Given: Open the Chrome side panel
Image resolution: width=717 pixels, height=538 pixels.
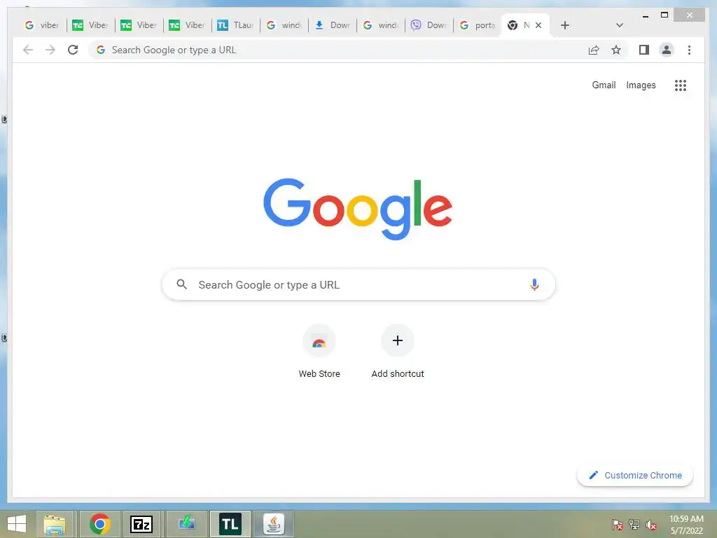Looking at the screenshot, I should pyautogui.click(x=644, y=50).
